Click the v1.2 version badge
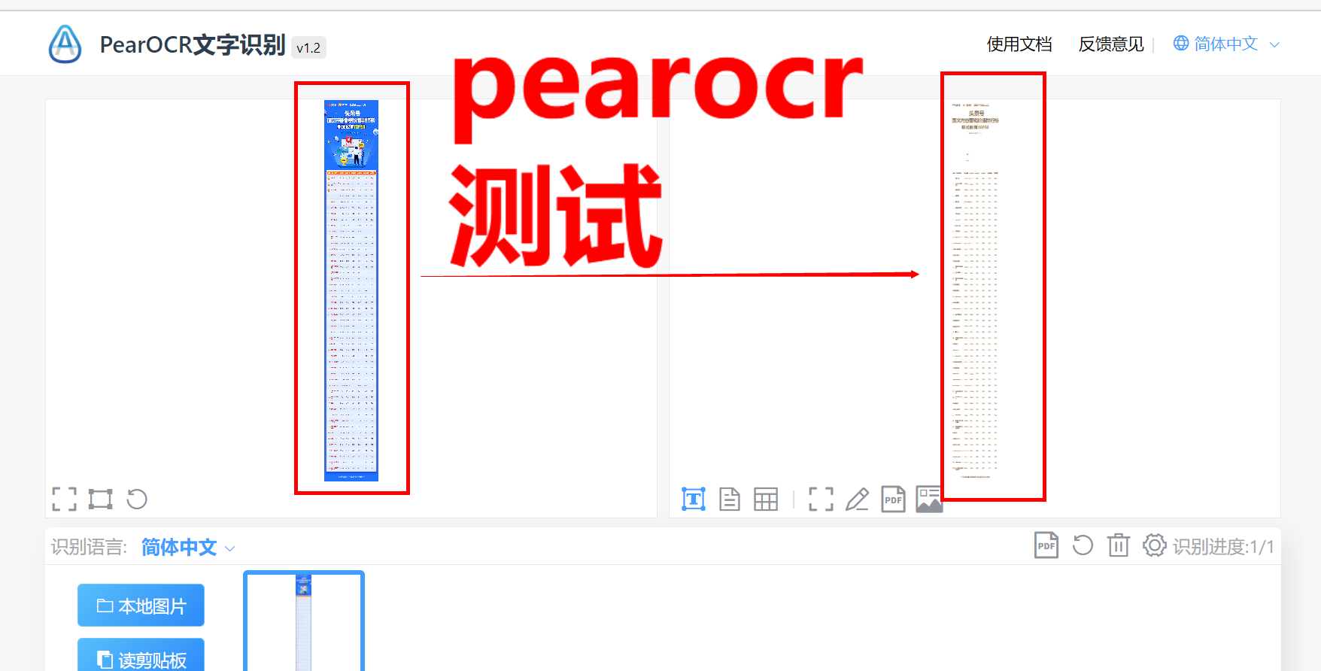This screenshot has height=671, width=1321. pyautogui.click(x=308, y=47)
